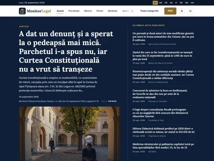Switch language to FR
The image size is (214, 161).
click(166, 3)
